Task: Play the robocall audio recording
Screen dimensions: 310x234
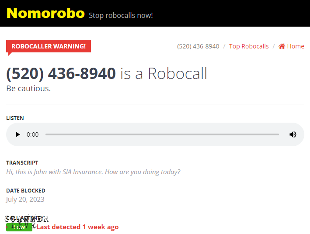Action: click(x=17, y=134)
